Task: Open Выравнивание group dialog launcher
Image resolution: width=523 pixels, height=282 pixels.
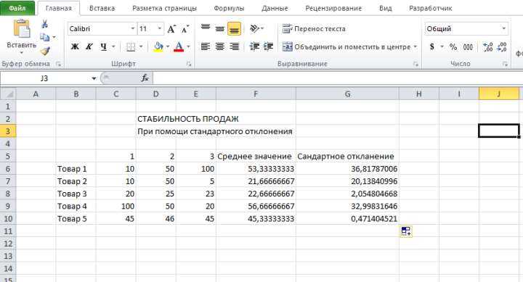Action: point(415,64)
